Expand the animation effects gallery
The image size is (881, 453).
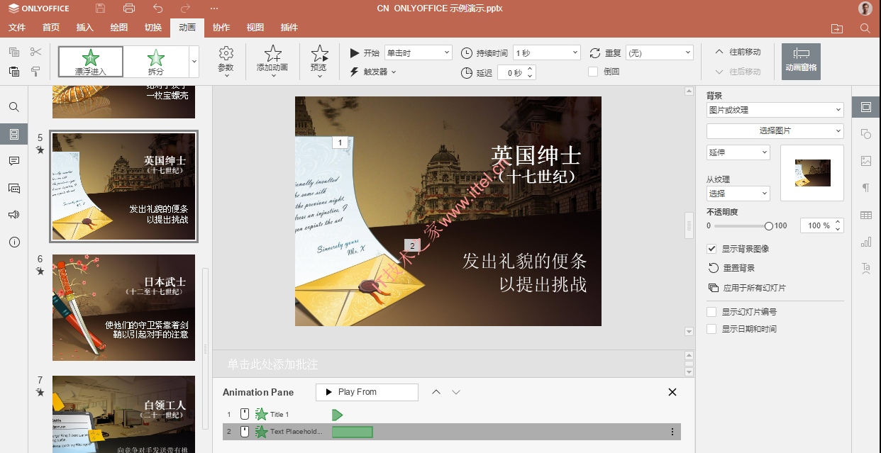coord(194,62)
